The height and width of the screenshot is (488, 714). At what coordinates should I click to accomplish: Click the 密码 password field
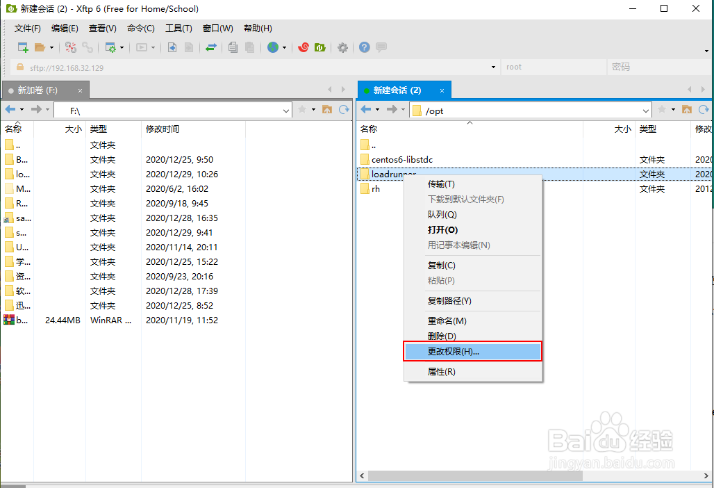point(660,67)
